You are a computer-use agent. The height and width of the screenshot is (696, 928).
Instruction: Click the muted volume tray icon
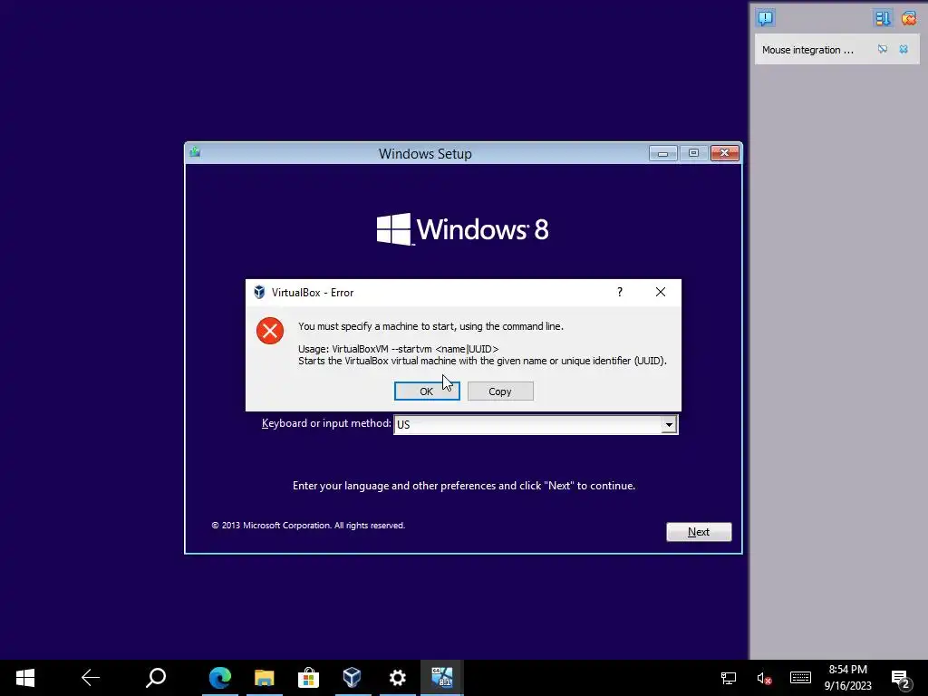point(763,678)
